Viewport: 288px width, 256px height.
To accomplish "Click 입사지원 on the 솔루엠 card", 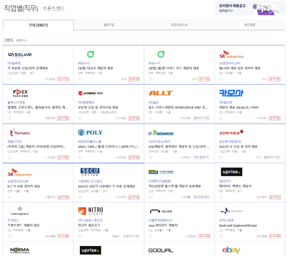I will (x=63, y=79).
